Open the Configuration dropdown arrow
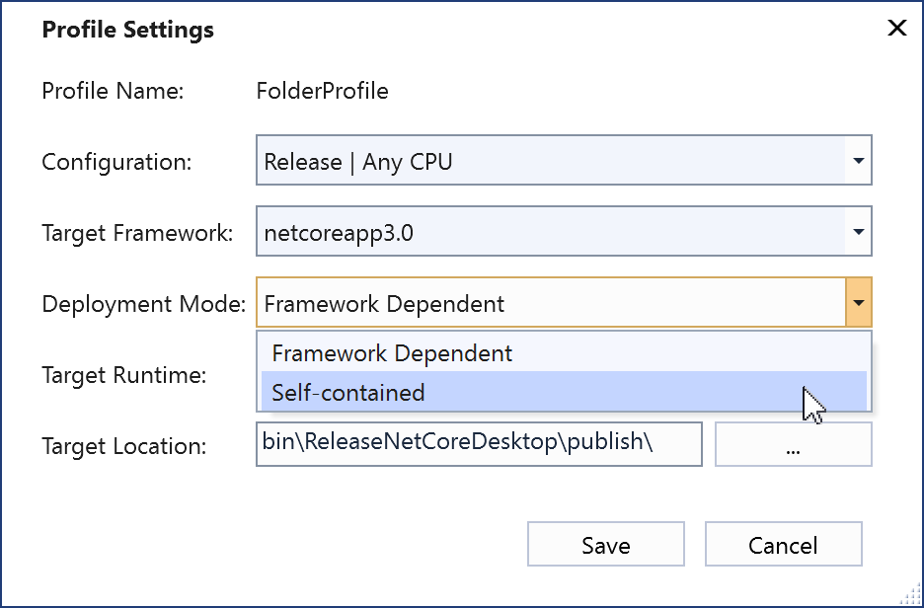Image resolution: width=924 pixels, height=608 pixels. click(858, 160)
